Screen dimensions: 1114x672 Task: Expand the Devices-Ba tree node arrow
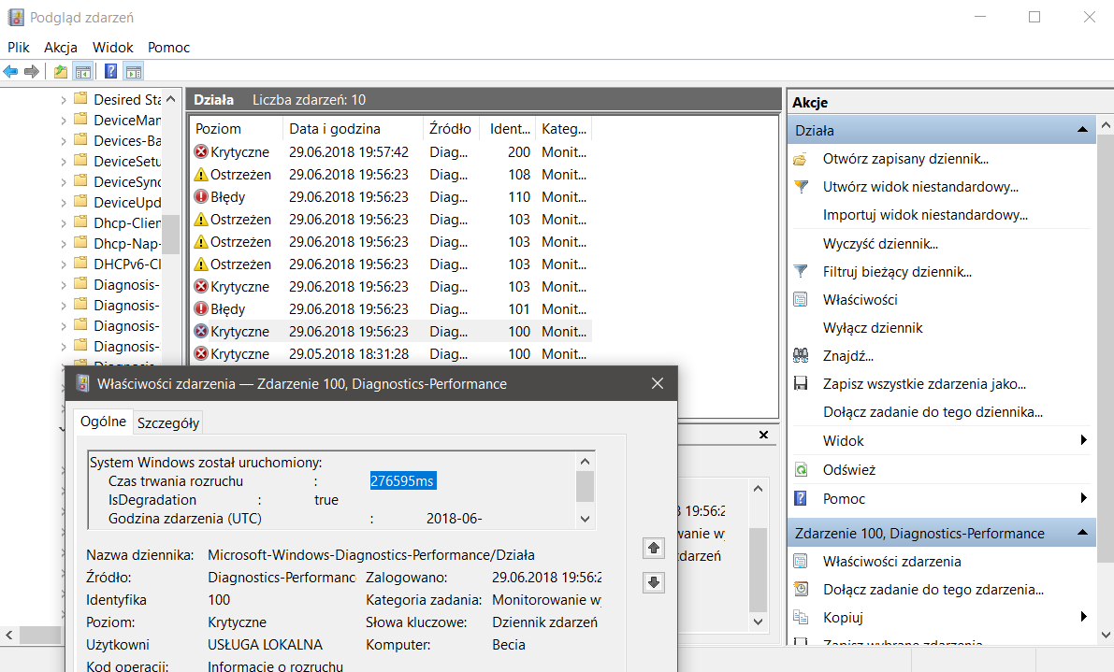coord(64,141)
